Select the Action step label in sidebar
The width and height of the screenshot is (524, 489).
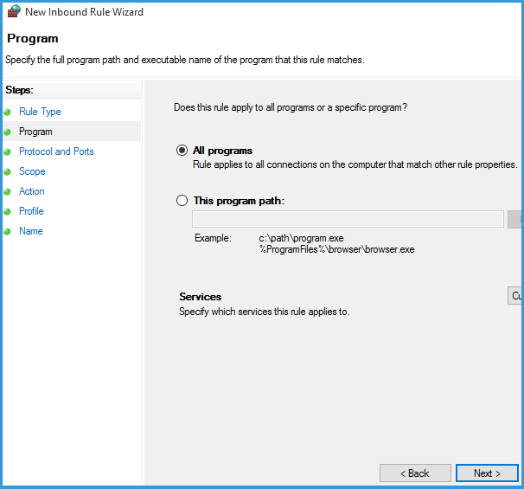[x=32, y=191]
